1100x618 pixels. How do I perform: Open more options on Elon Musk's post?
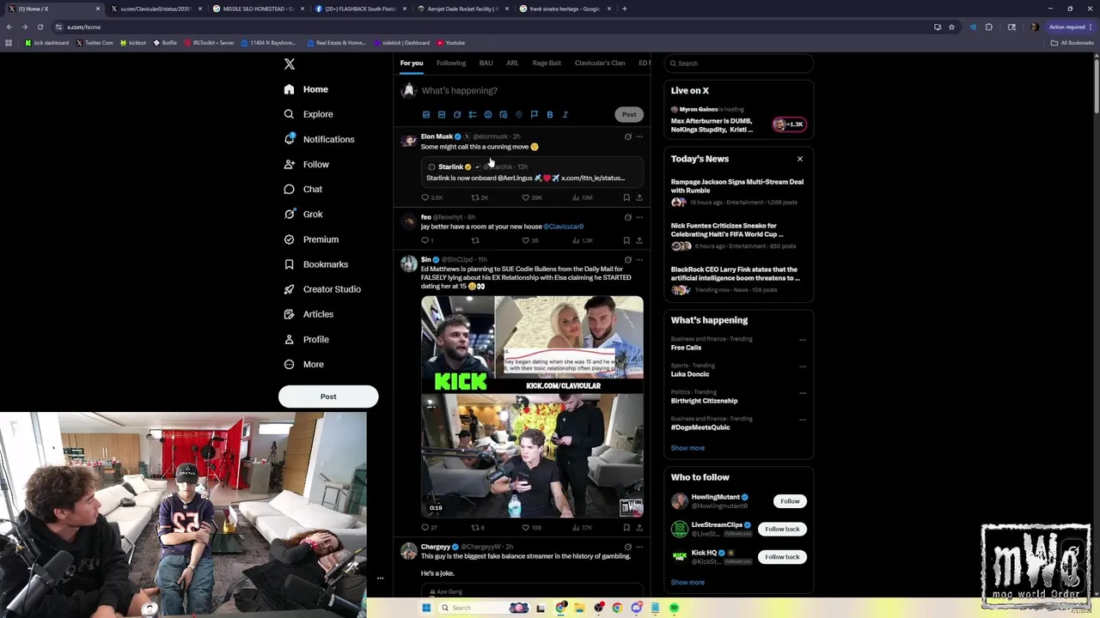pos(639,136)
